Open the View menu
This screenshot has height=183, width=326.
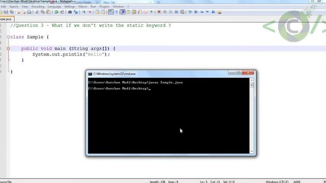25,7
